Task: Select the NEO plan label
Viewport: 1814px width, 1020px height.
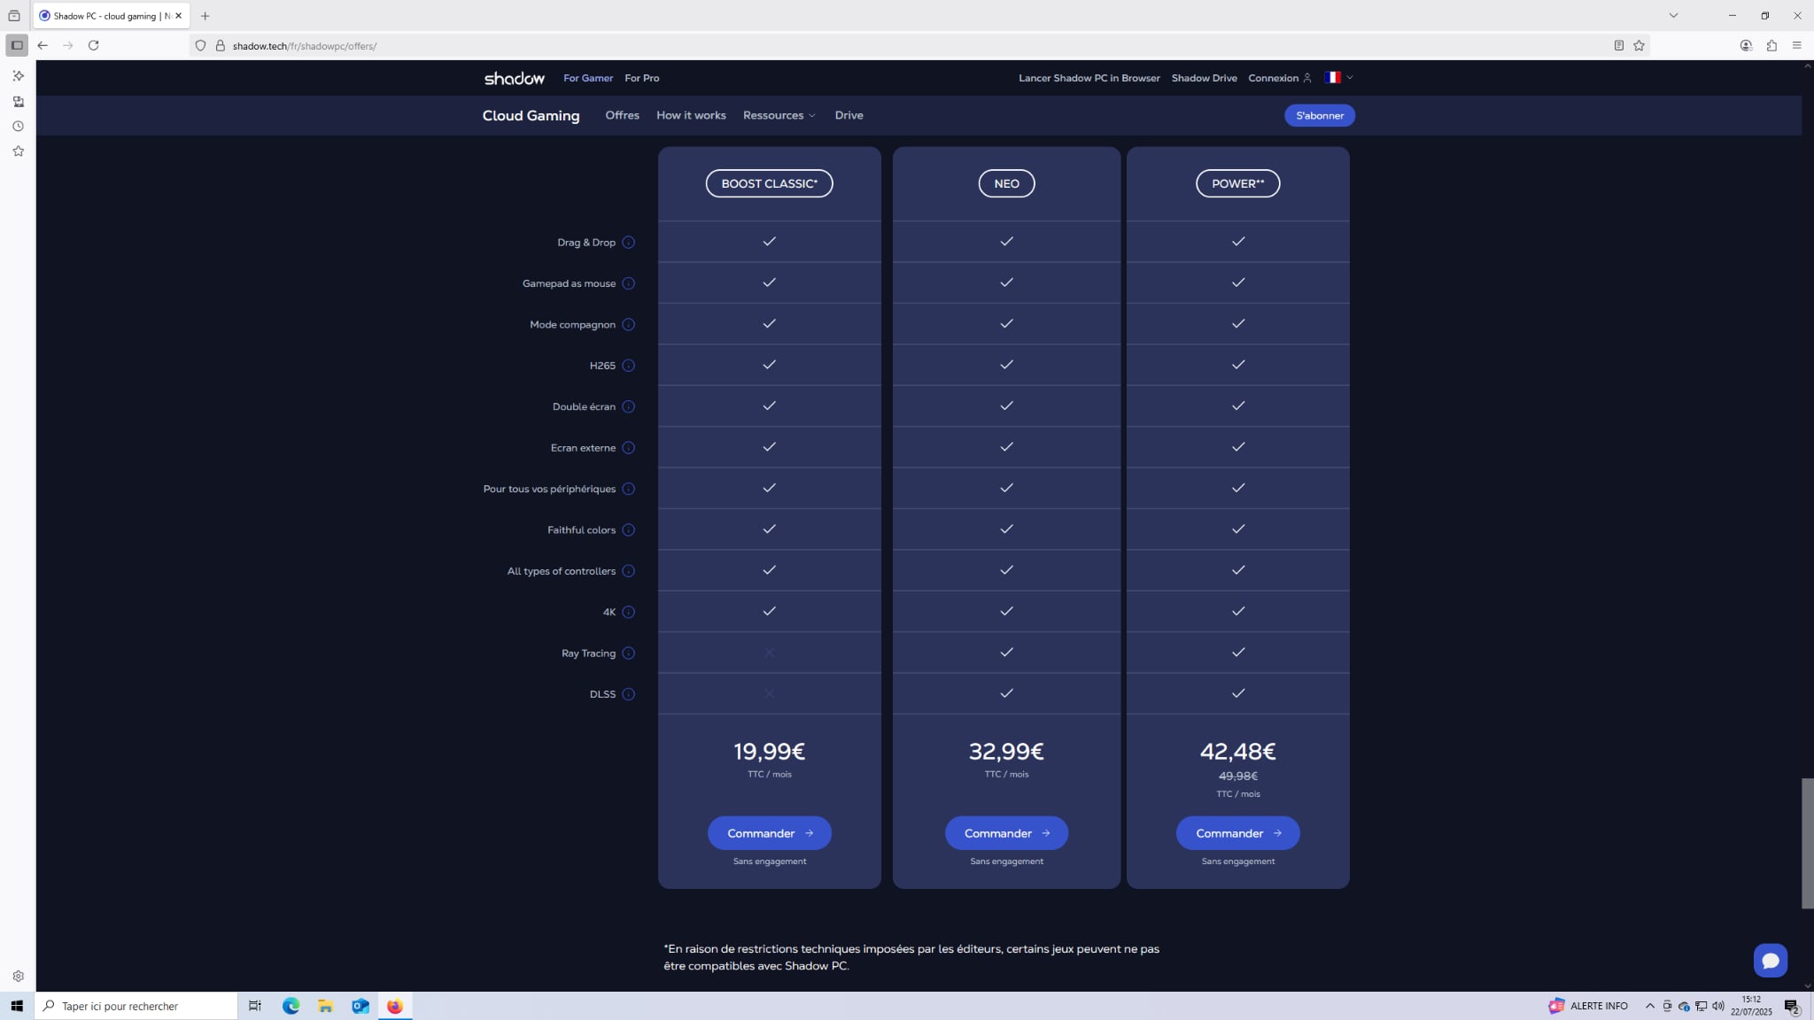Action: pyautogui.click(x=1006, y=183)
